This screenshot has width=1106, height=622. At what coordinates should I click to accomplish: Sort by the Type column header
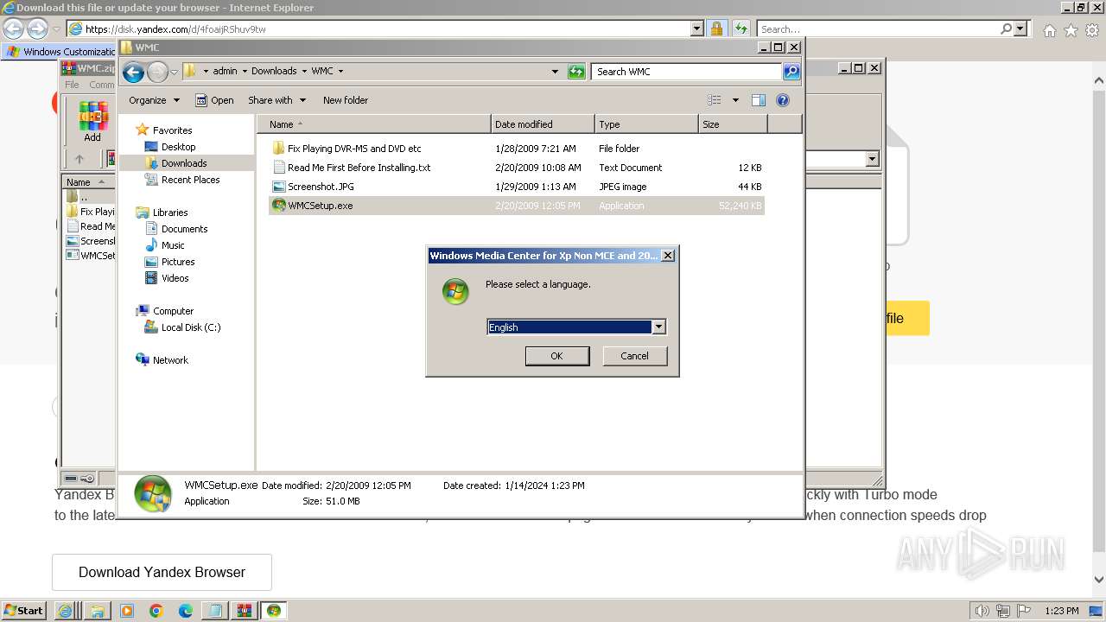pyautogui.click(x=646, y=124)
